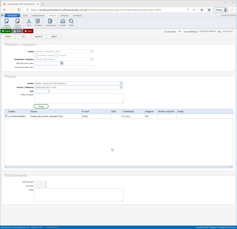Click the cell Młotek Blue Strike ciesielski 570g

point(55,116)
